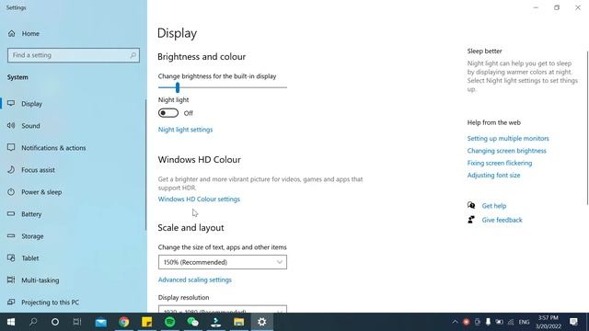Open Sticky Notes from the taskbar
The height and width of the screenshot is (331, 589).
click(147, 322)
